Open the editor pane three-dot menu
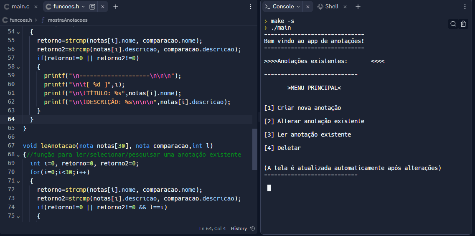 click(x=250, y=7)
